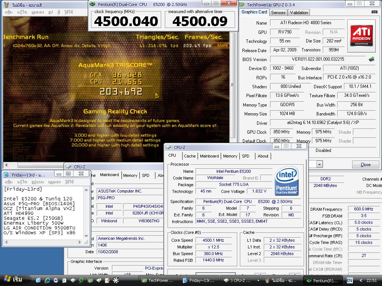
Task: Switch to Paint taskbar button
Action: point(281,280)
